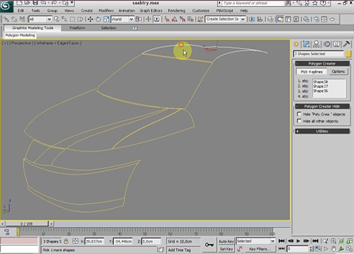The height and width of the screenshot is (254, 354).
Task: Click the object color swatch in command panel
Action: (348, 54)
